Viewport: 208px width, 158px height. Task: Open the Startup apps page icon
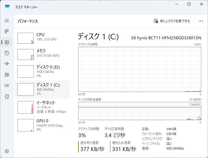click(x=7, y=64)
